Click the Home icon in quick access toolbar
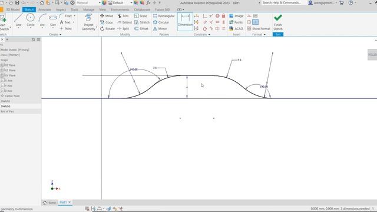The height and width of the screenshot is (212, 377). 42,2
